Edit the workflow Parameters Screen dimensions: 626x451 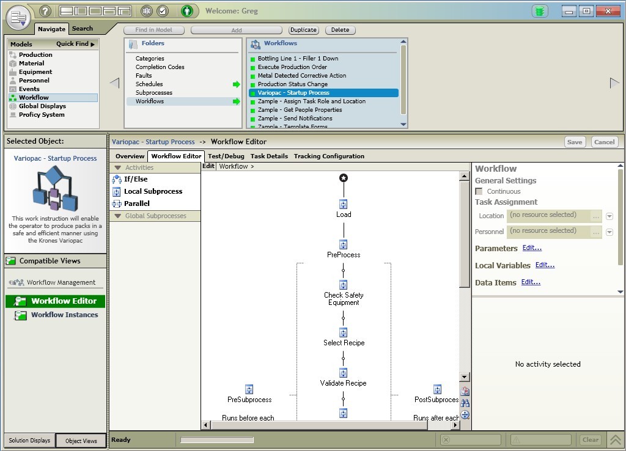click(x=532, y=248)
